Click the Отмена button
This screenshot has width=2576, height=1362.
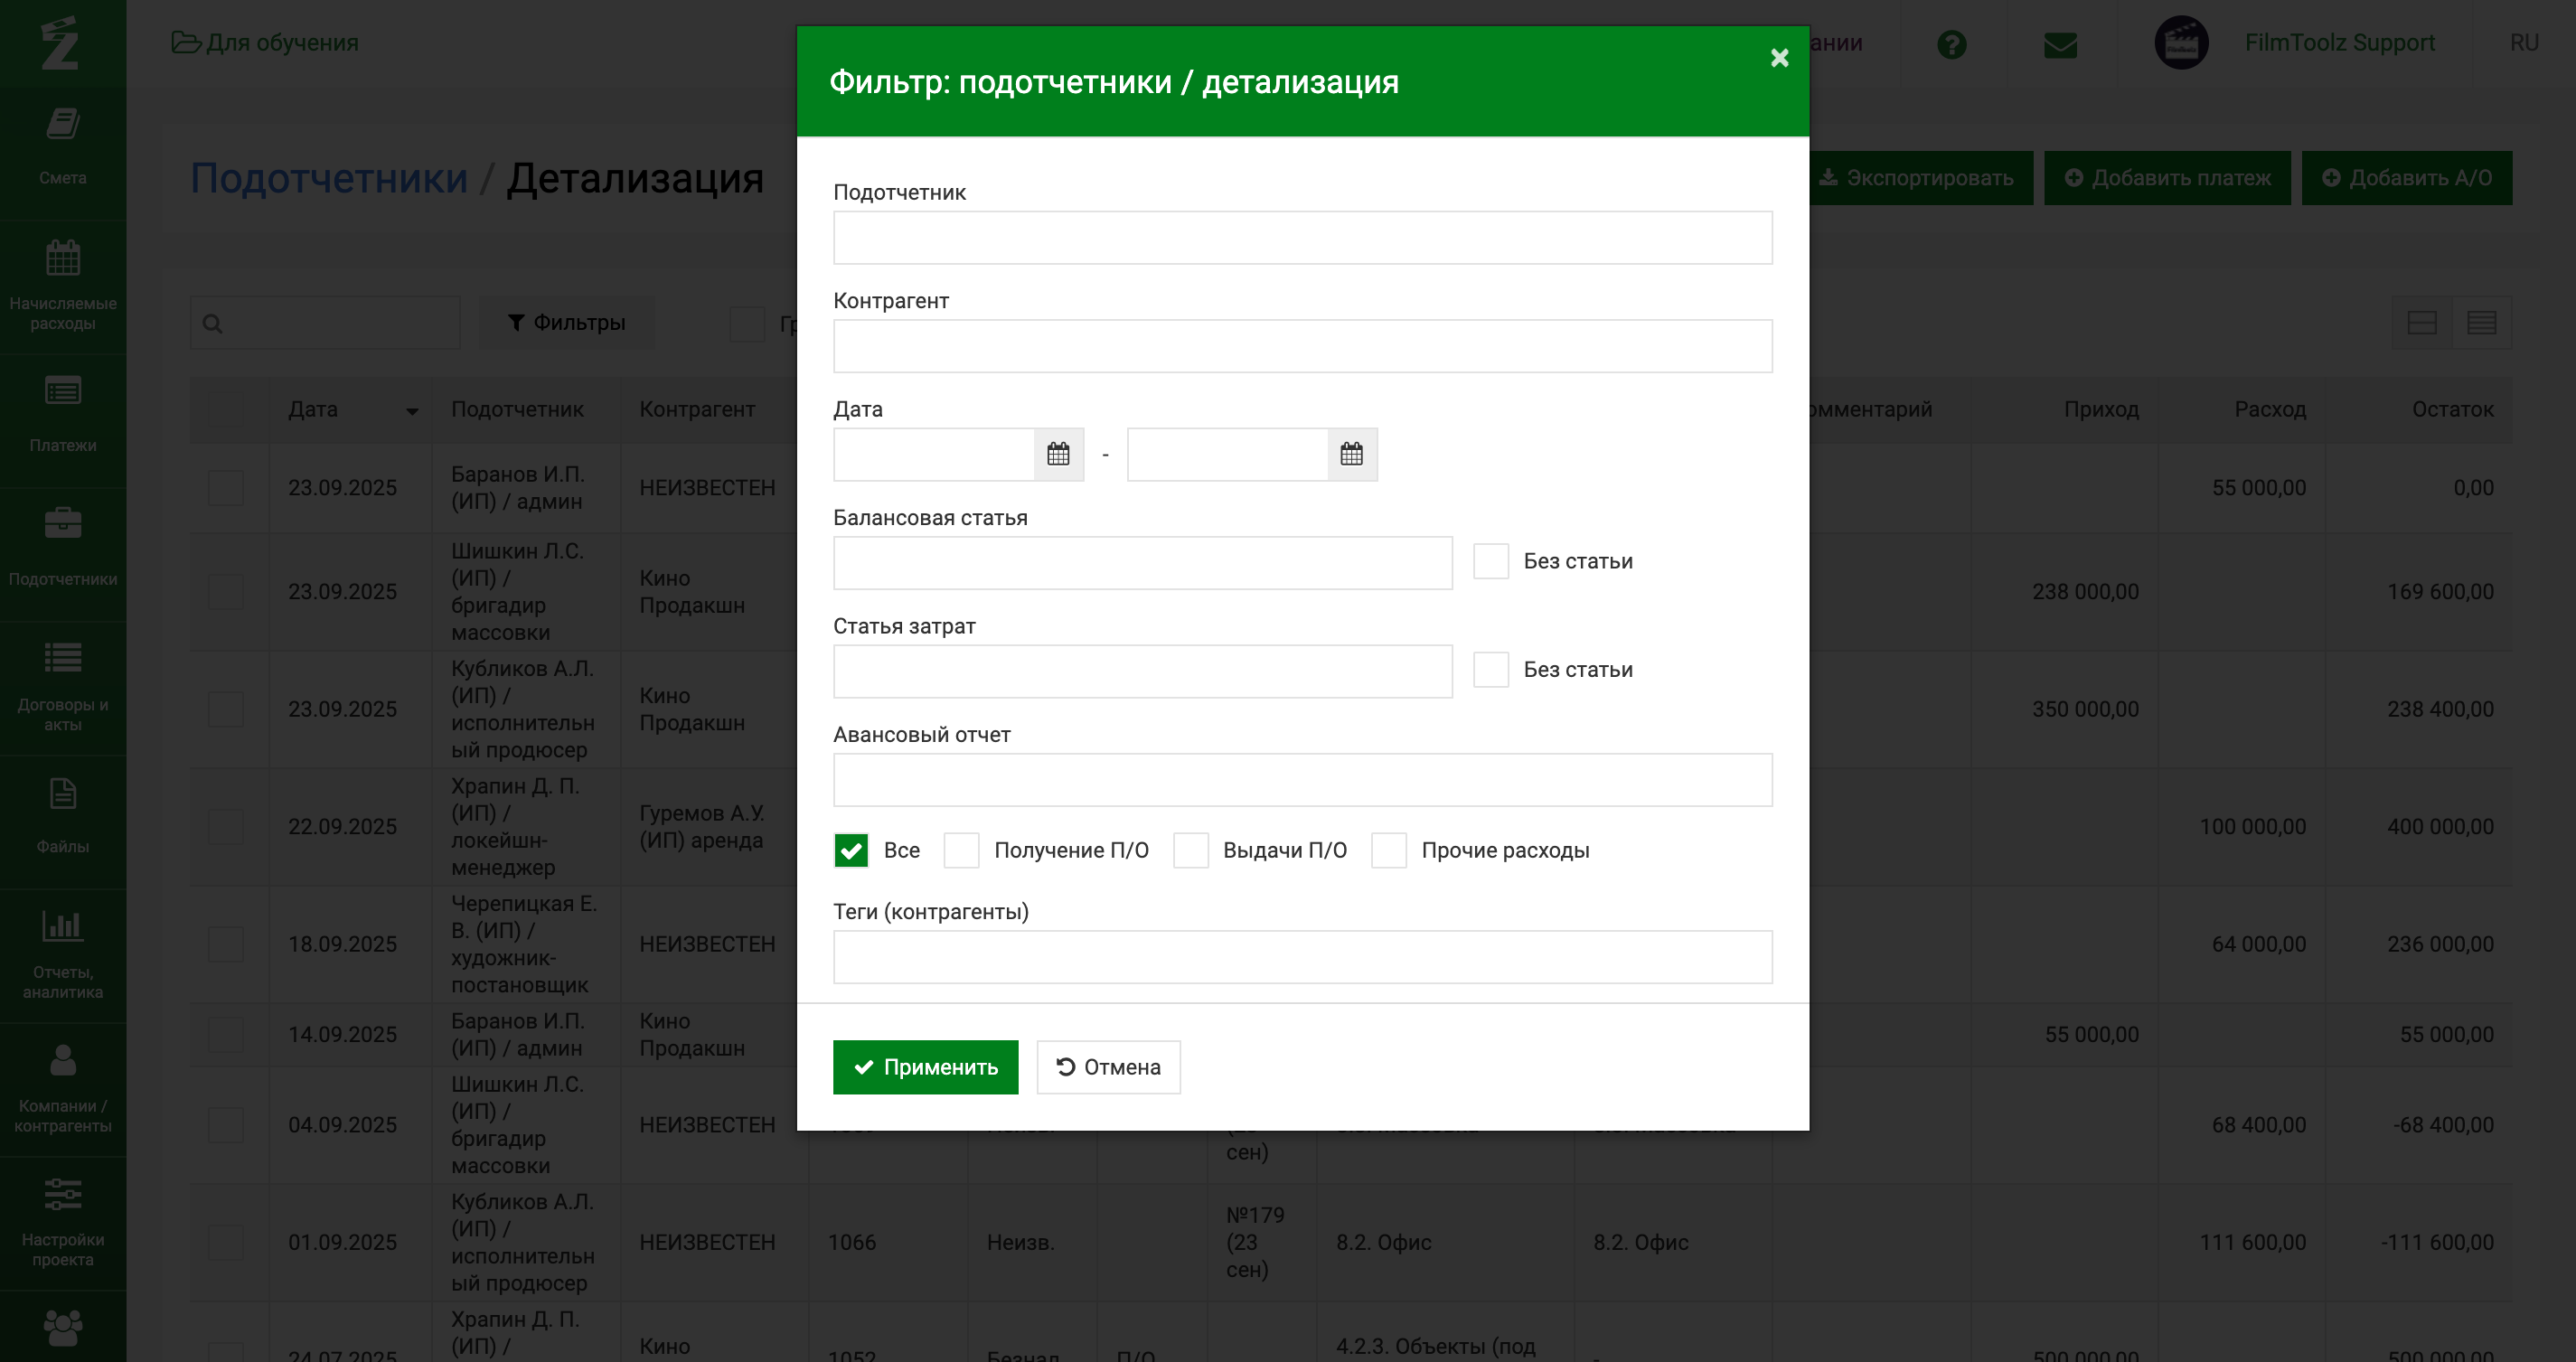click(x=1108, y=1067)
